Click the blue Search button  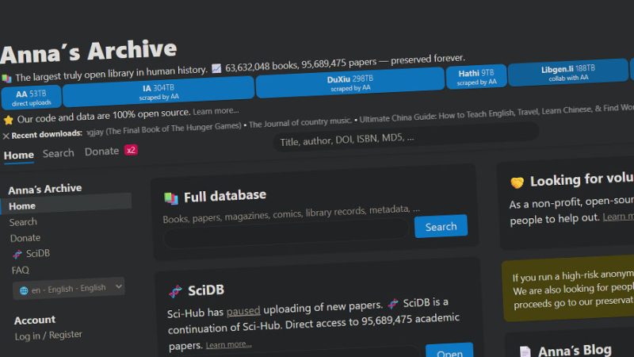(x=441, y=226)
